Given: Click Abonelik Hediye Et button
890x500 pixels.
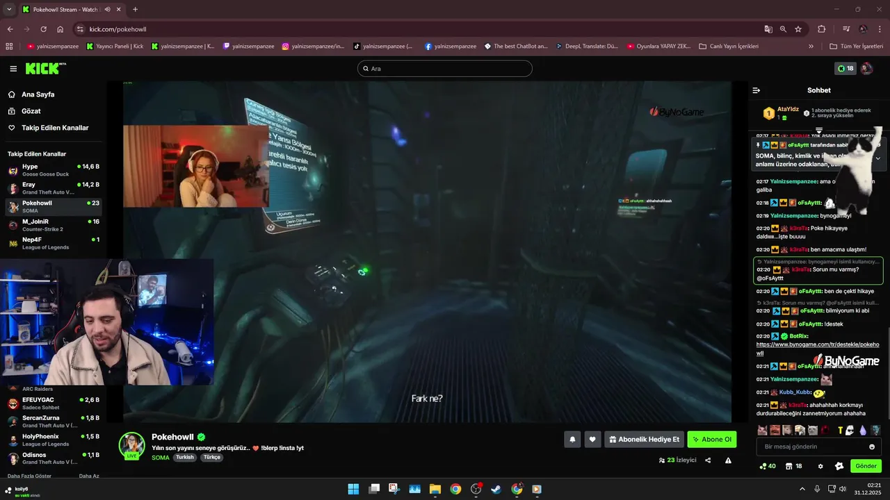Looking at the screenshot, I should coord(644,440).
